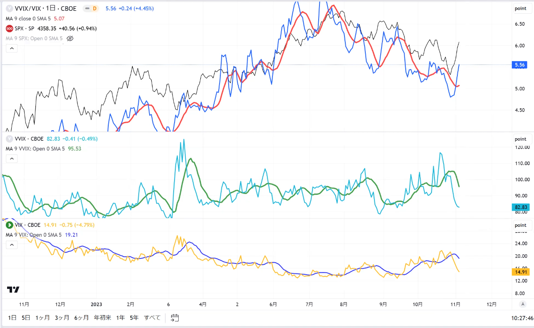Select the 1日 time range
The width and height of the screenshot is (534, 328).
click(x=12, y=318)
